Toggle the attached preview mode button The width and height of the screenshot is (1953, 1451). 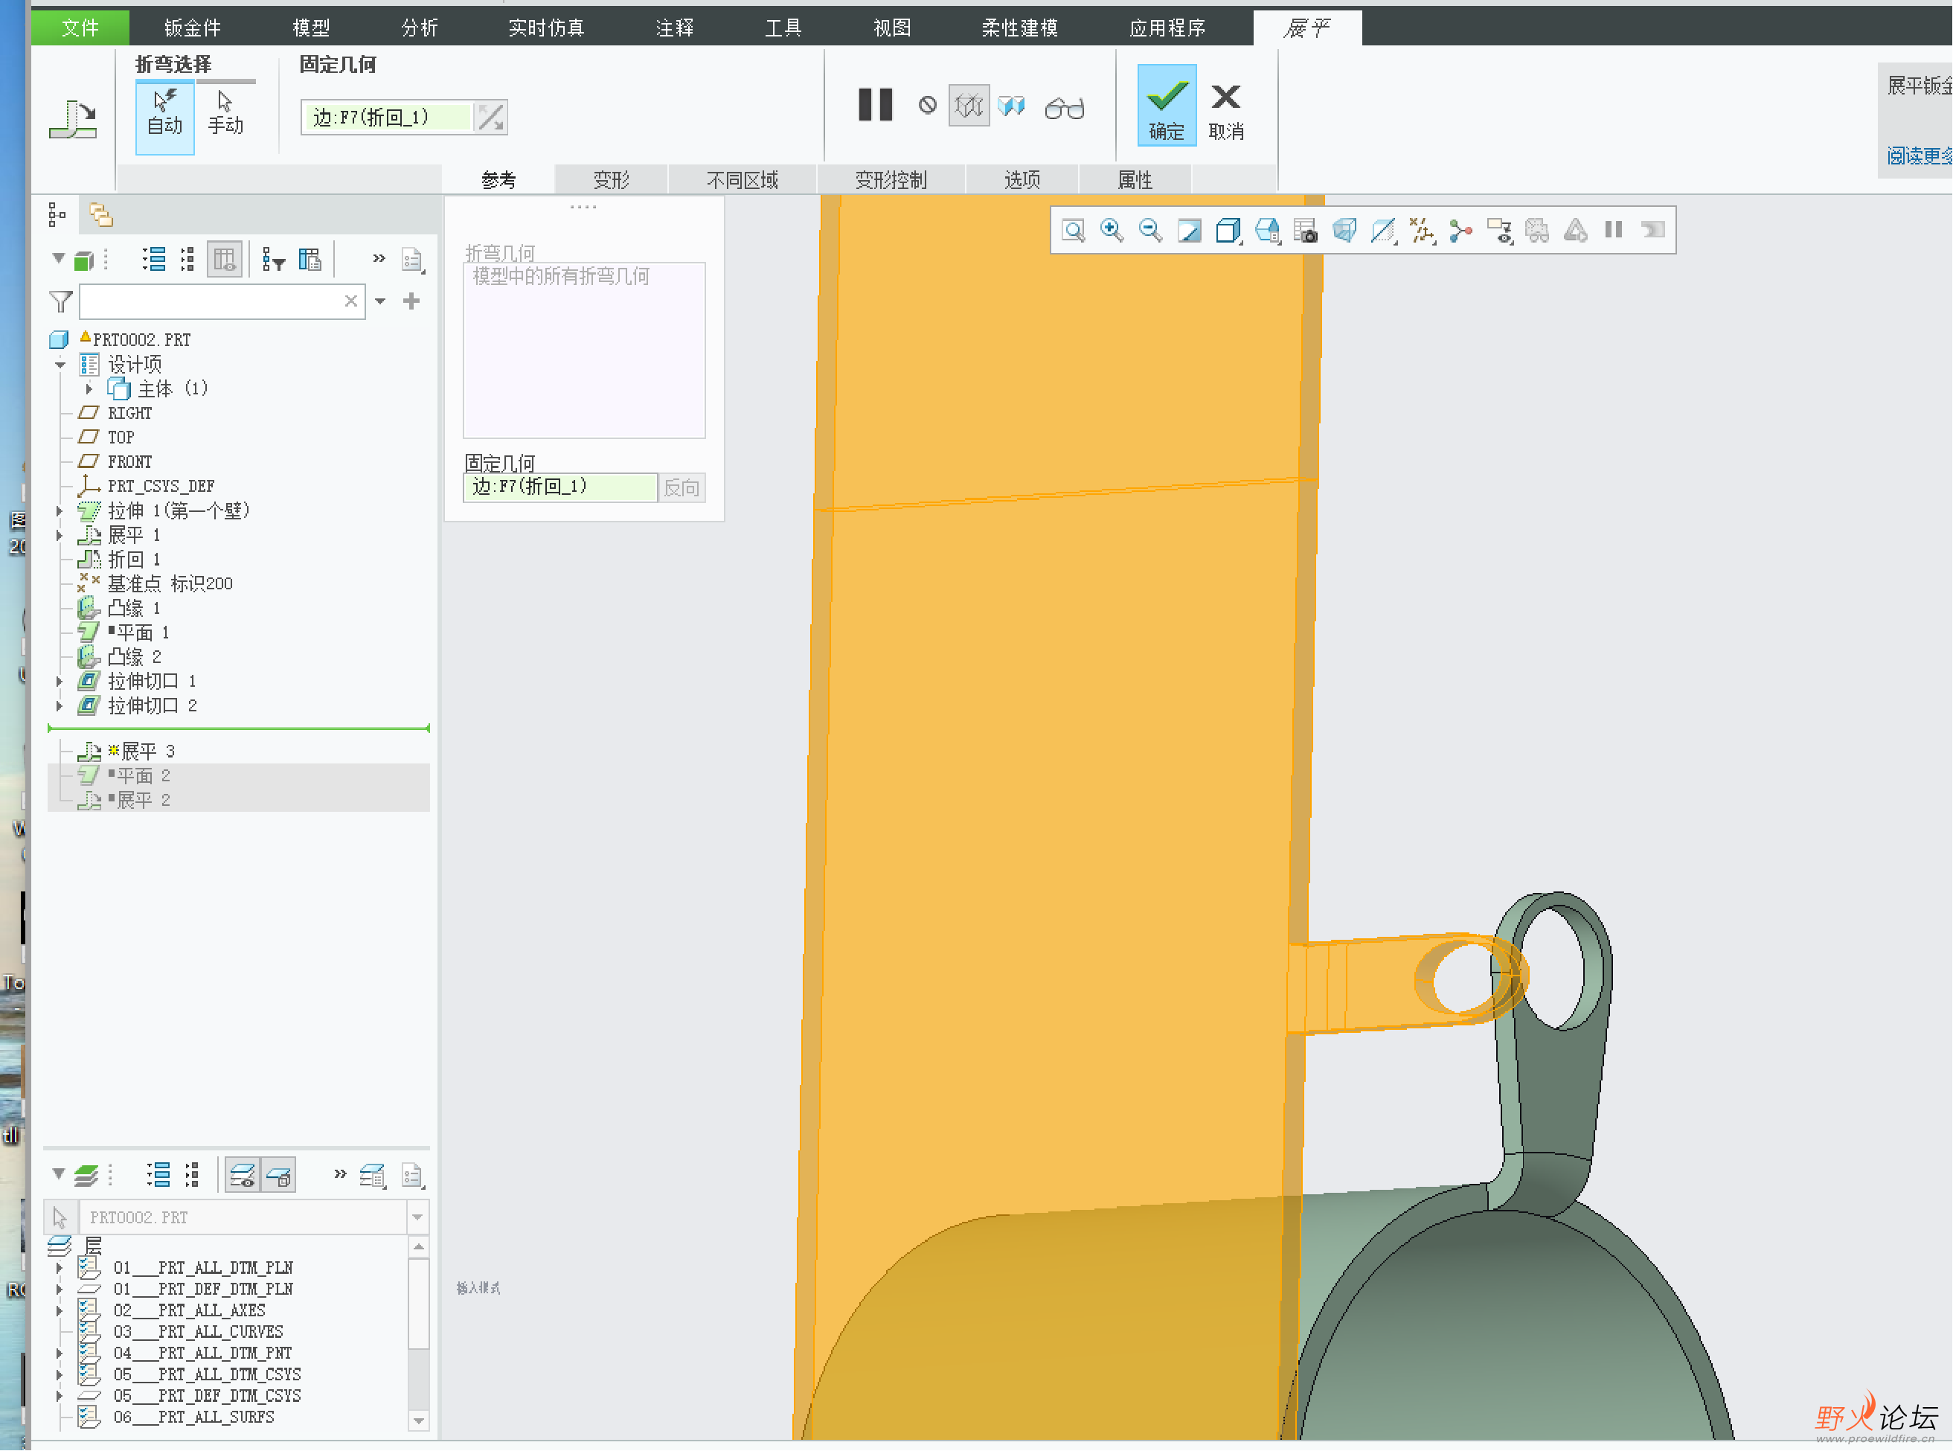(x=1012, y=106)
